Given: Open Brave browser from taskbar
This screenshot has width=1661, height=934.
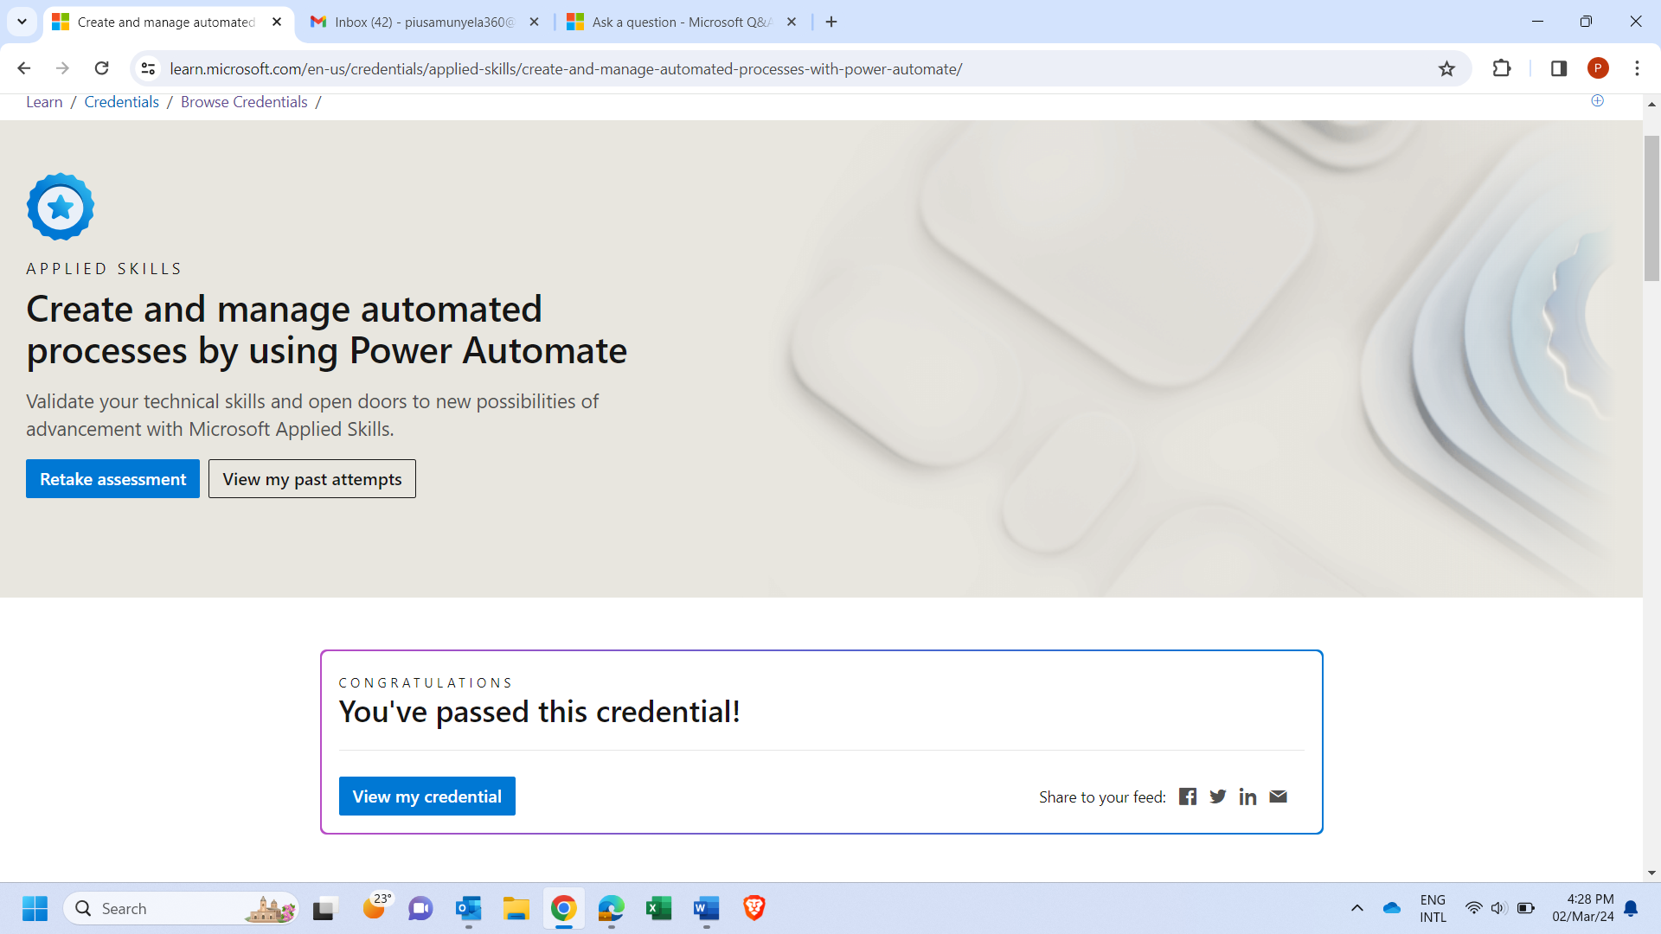Looking at the screenshot, I should tap(754, 908).
